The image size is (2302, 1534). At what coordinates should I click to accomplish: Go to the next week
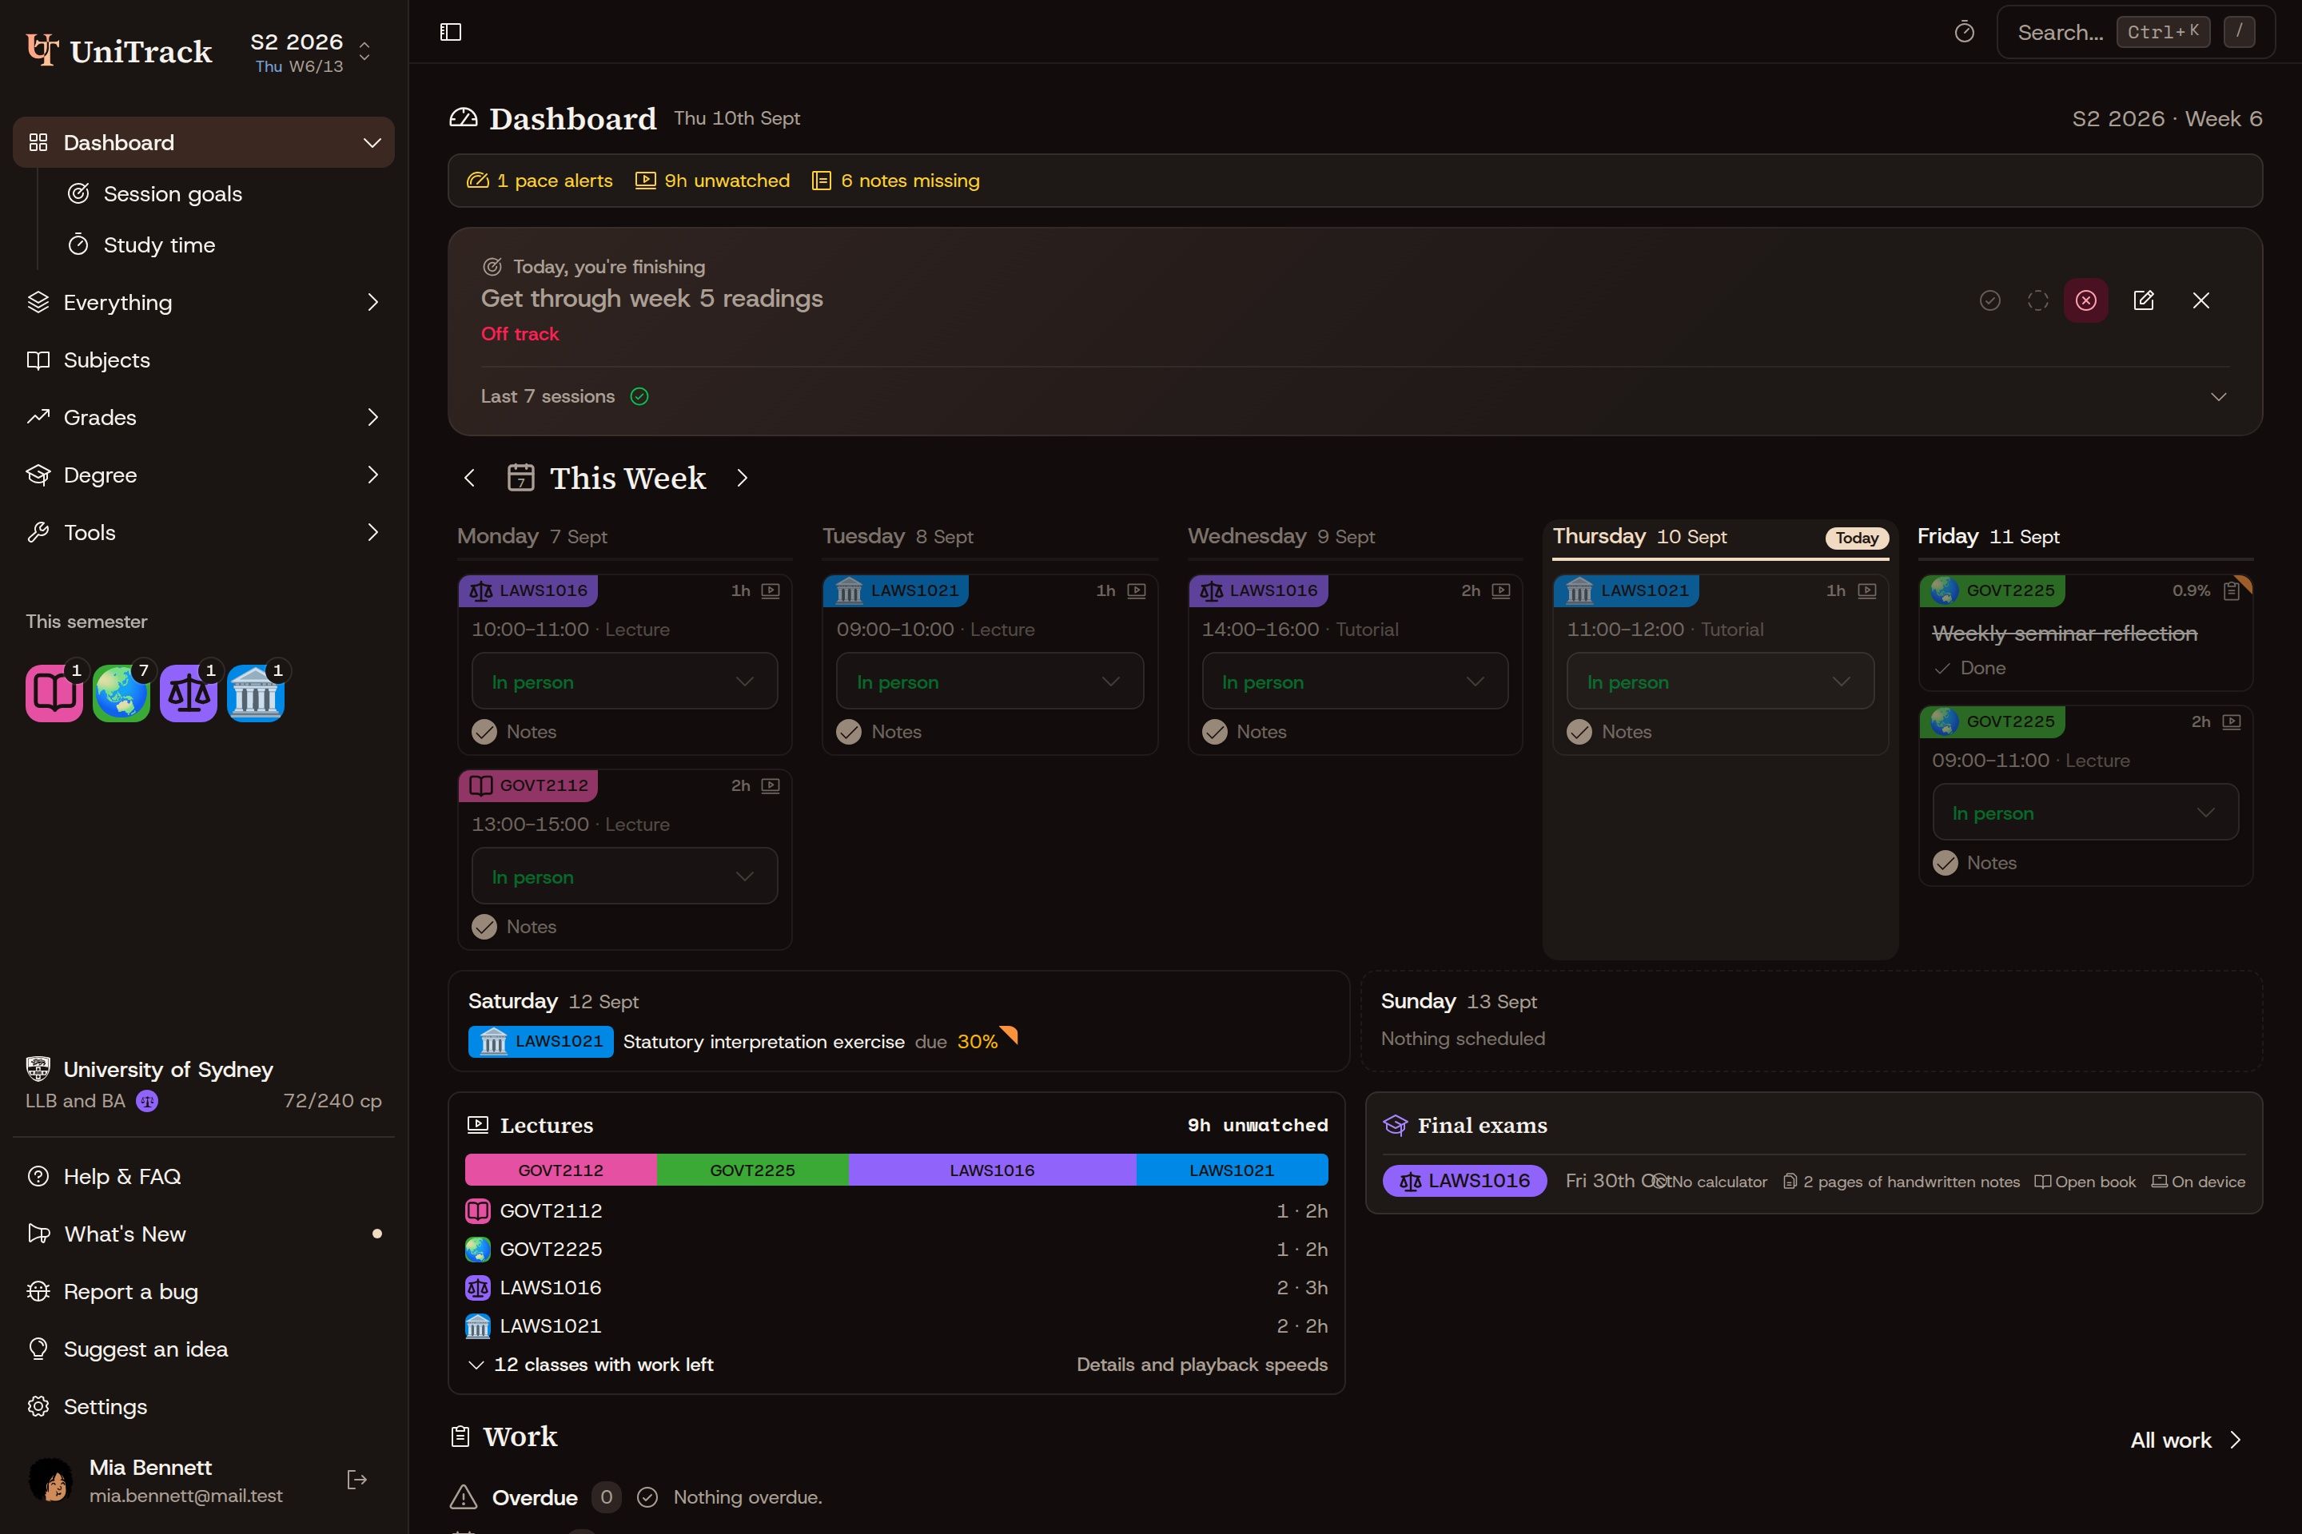[x=742, y=478]
